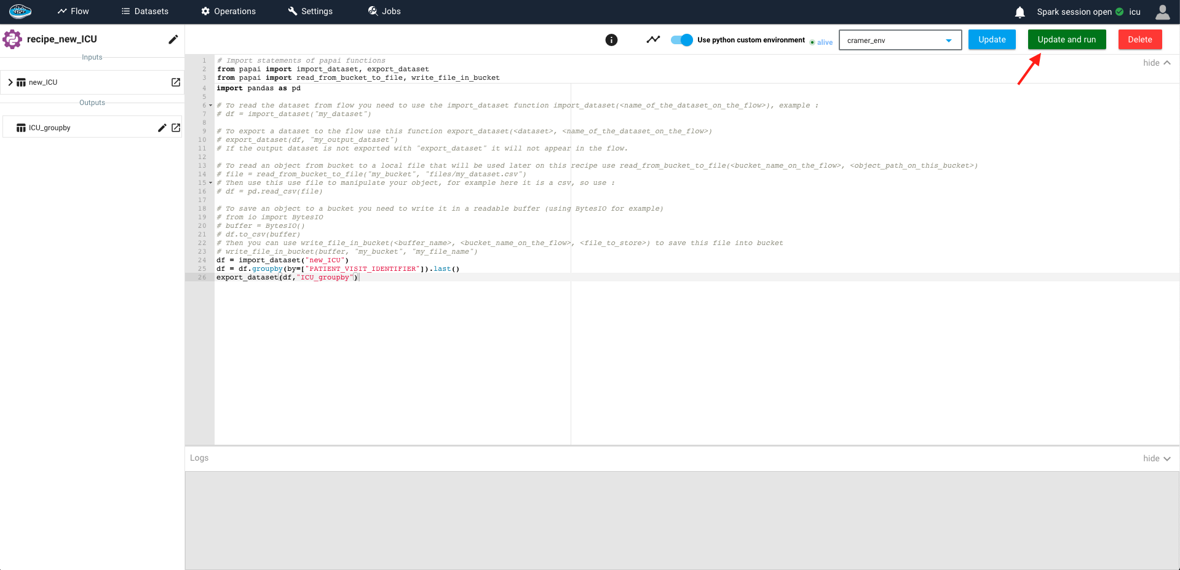Edit the ICU_groupby output name
Screen dimensions: 1180x570
(x=162, y=128)
